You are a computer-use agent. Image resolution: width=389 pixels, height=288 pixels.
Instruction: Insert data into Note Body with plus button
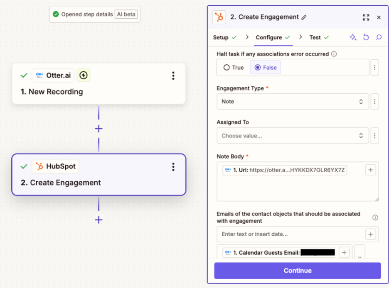coord(371,170)
